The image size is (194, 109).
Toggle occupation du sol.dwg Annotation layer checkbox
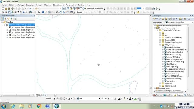coord(10,27)
